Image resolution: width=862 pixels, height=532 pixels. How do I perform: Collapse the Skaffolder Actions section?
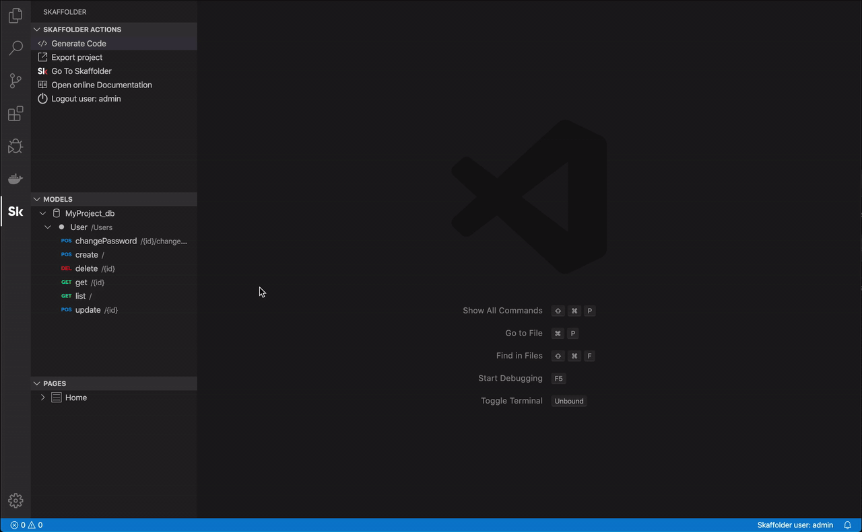pos(37,30)
